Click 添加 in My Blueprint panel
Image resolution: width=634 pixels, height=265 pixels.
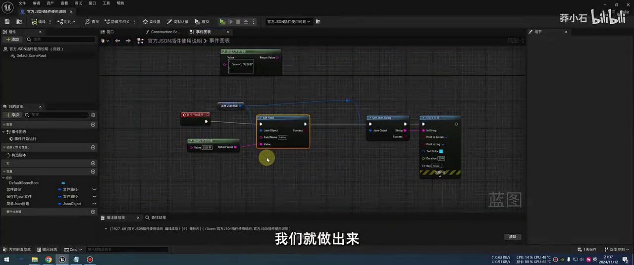coord(12,115)
